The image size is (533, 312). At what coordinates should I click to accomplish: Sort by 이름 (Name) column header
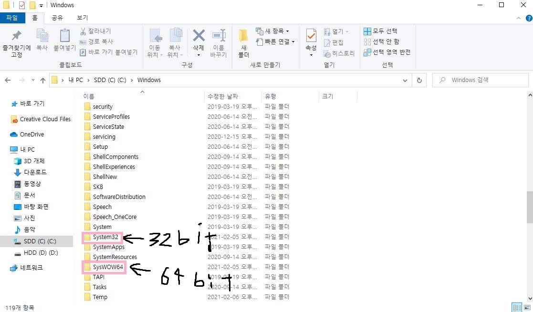(x=89, y=96)
